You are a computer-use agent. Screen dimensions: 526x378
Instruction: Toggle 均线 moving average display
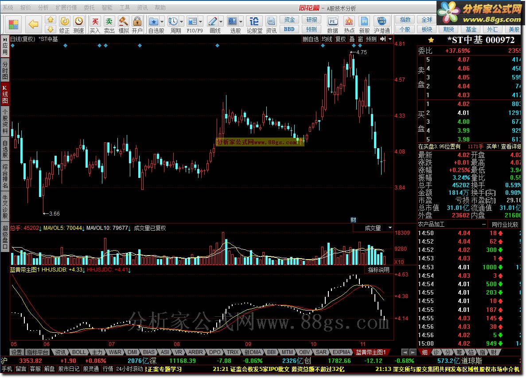pyautogui.click(x=327, y=39)
